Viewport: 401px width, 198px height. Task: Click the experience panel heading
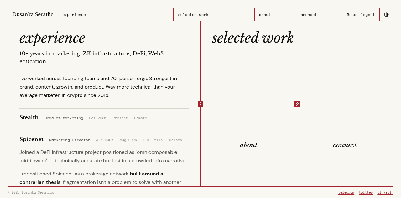click(x=52, y=38)
